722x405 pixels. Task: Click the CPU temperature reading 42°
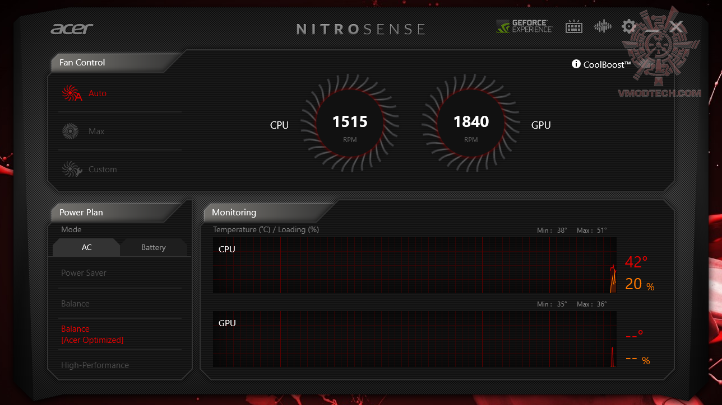(x=636, y=262)
